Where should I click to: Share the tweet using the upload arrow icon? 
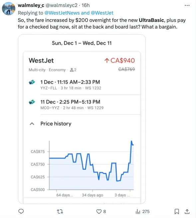click(187, 211)
